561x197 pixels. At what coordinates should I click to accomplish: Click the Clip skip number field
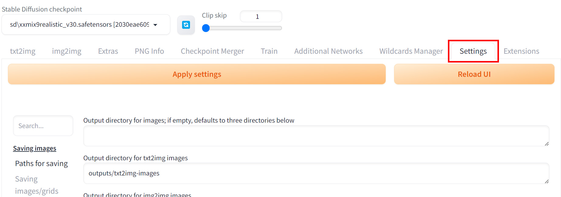261,16
